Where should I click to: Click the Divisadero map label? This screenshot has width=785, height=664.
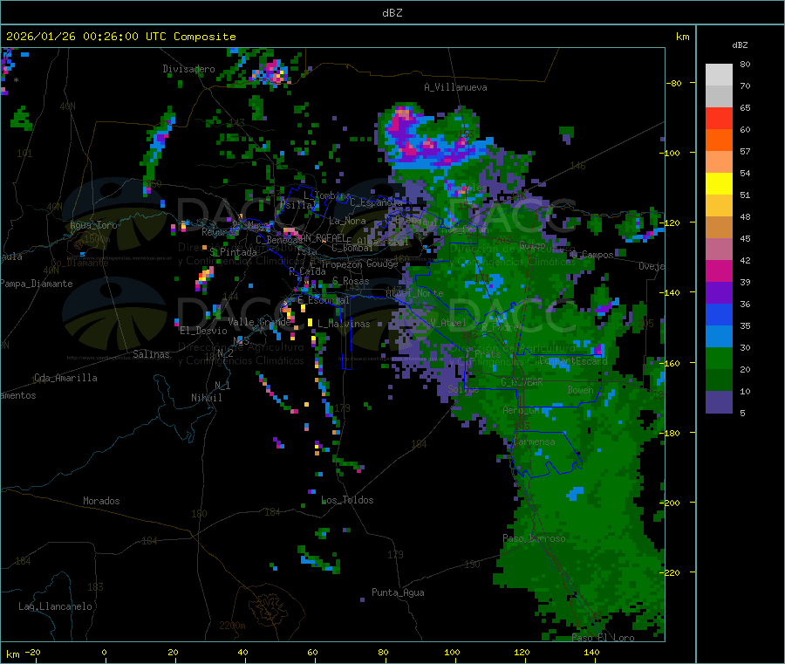pyautogui.click(x=188, y=69)
